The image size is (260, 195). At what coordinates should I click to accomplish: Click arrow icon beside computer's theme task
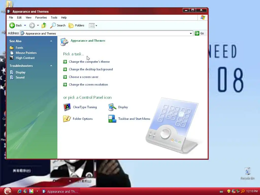[65, 62]
